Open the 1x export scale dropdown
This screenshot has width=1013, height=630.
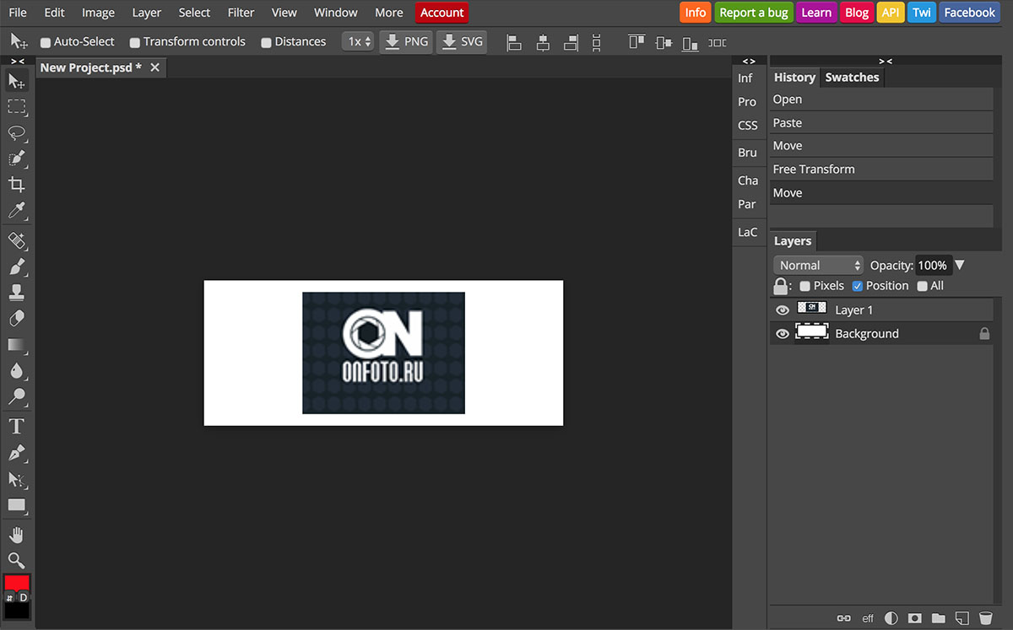[359, 42]
